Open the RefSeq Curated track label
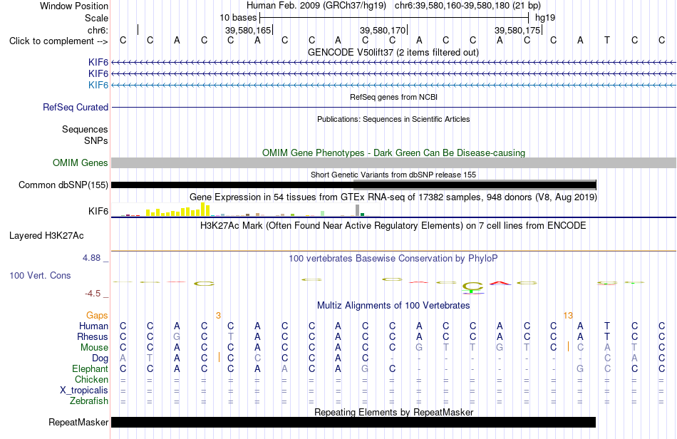 (76, 107)
